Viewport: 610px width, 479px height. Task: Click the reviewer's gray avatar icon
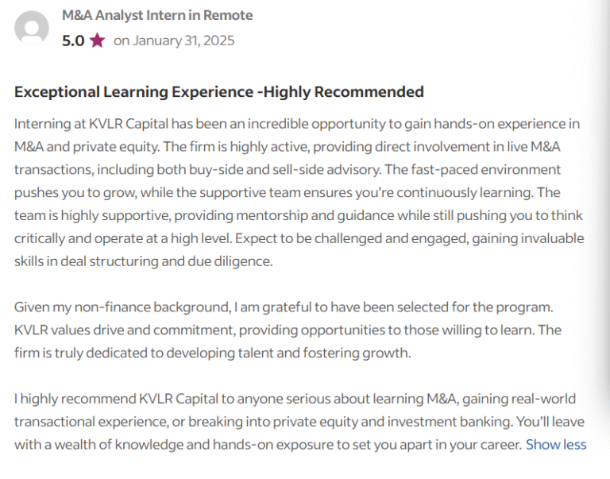pyautogui.click(x=32, y=29)
